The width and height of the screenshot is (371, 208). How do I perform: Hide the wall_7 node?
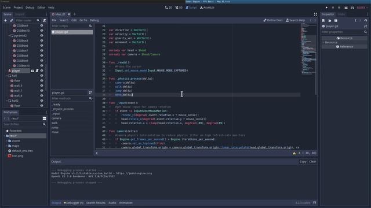[42, 91]
